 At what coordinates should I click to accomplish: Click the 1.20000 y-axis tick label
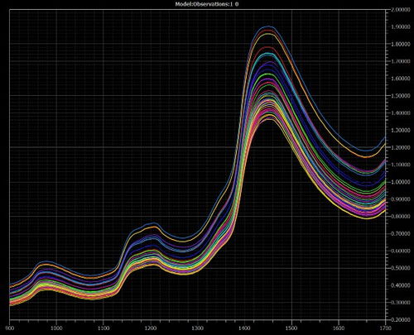point(401,147)
